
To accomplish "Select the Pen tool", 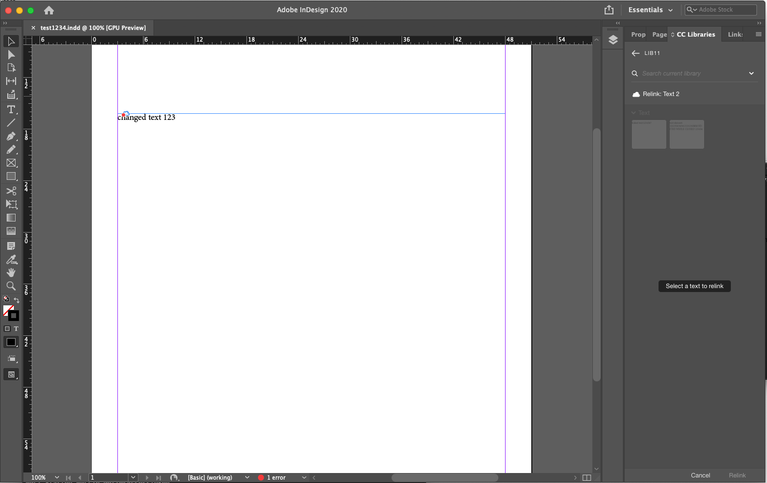I will point(11,136).
